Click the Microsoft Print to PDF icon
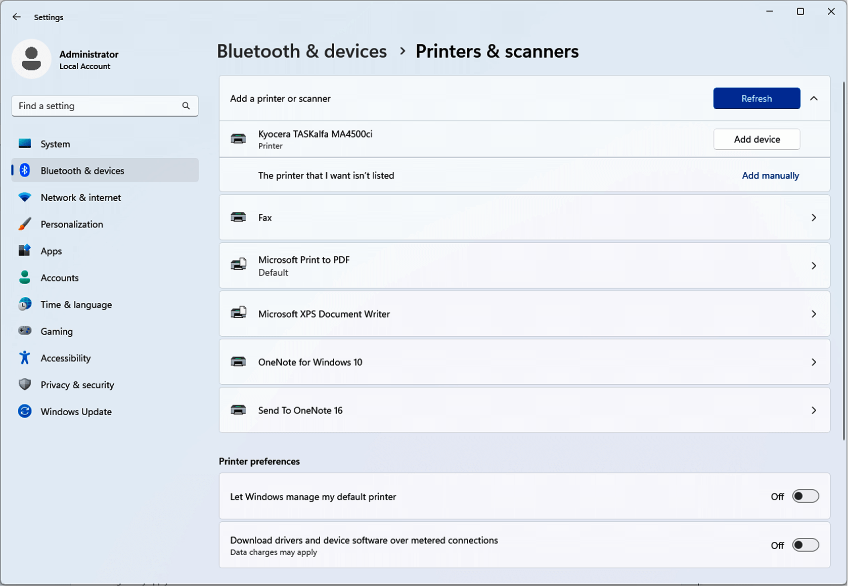This screenshot has width=848, height=587. click(239, 265)
